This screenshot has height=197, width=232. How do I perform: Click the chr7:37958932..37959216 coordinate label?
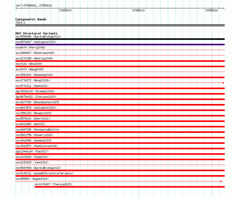(34, 5)
